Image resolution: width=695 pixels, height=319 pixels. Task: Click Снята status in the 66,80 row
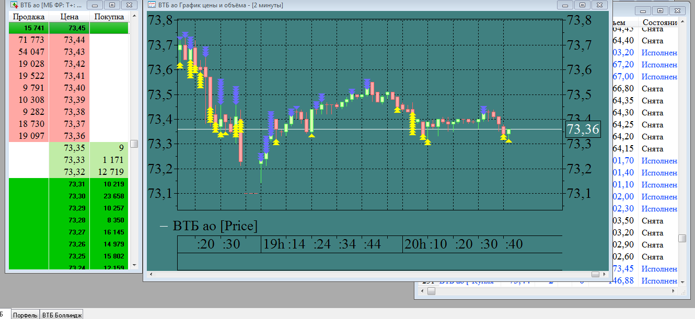[x=652, y=88]
